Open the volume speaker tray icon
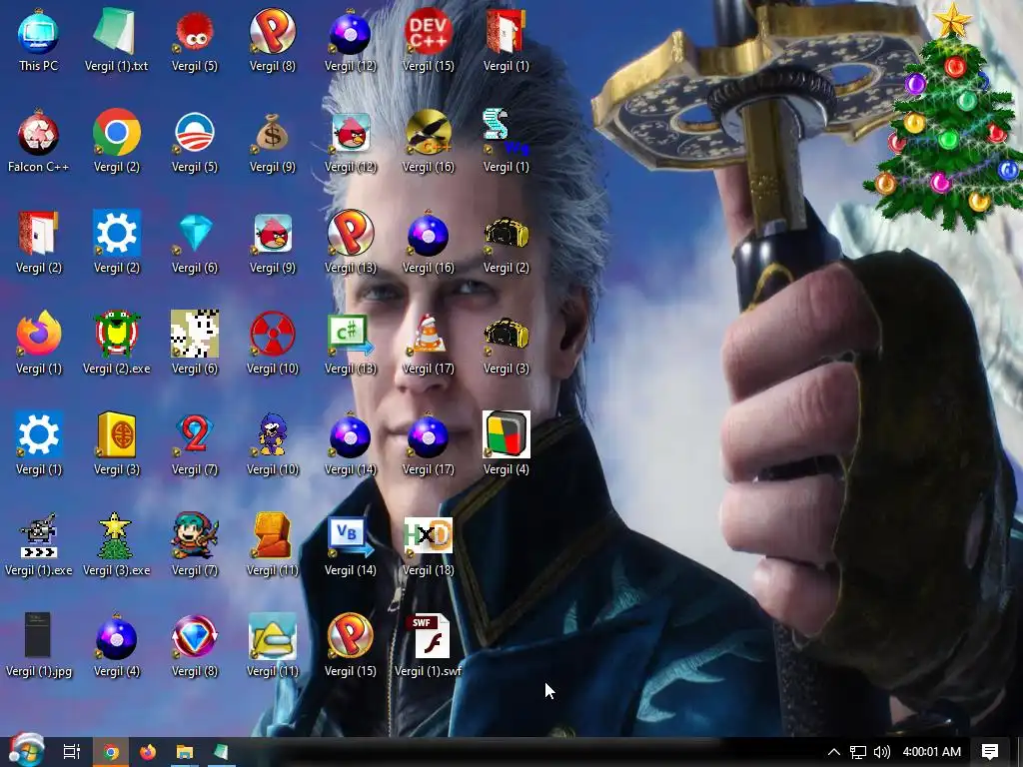Image resolution: width=1023 pixels, height=767 pixels. coord(882,752)
